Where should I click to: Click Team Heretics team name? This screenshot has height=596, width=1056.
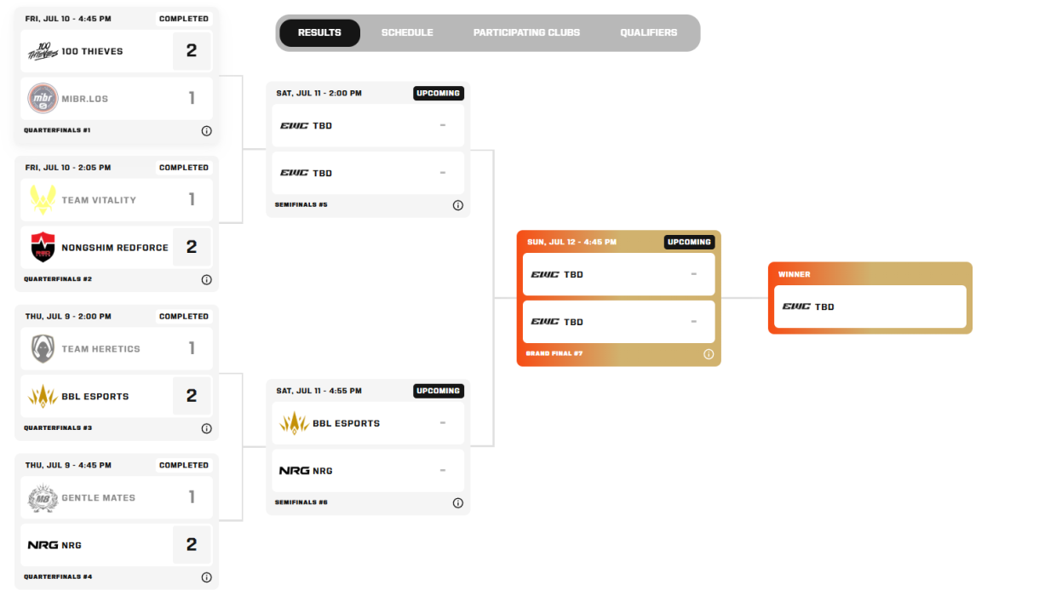[x=100, y=349]
